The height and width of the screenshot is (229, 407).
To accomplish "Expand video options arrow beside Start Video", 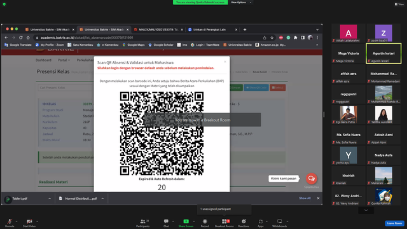I will point(37,221).
